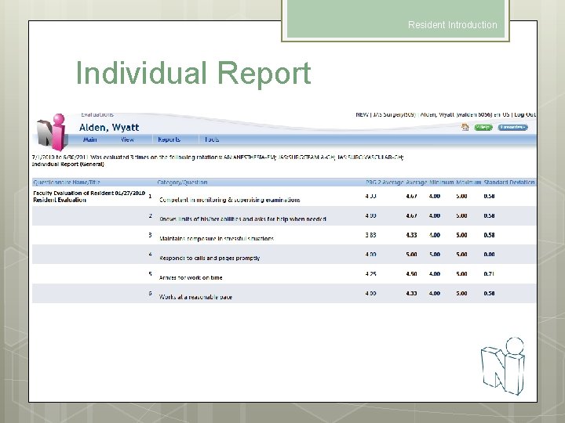Open the green Help button
Screen dimensions: 565x423
[x=483, y=128]
